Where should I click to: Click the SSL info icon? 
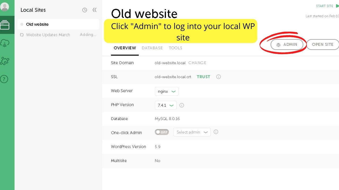tap(218, 77)
